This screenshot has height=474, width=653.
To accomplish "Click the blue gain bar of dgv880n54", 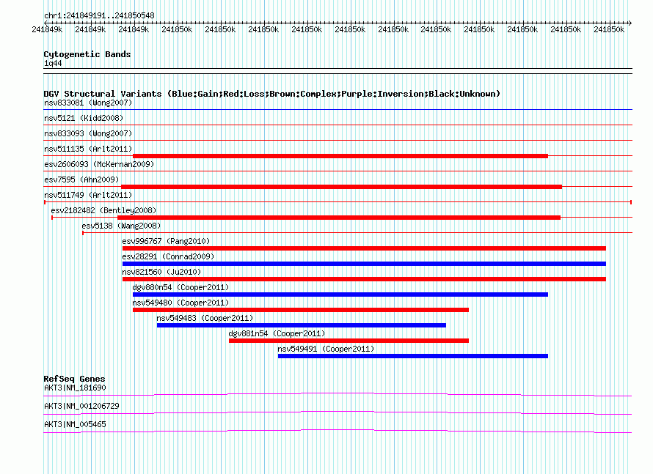I will point(340,295).
